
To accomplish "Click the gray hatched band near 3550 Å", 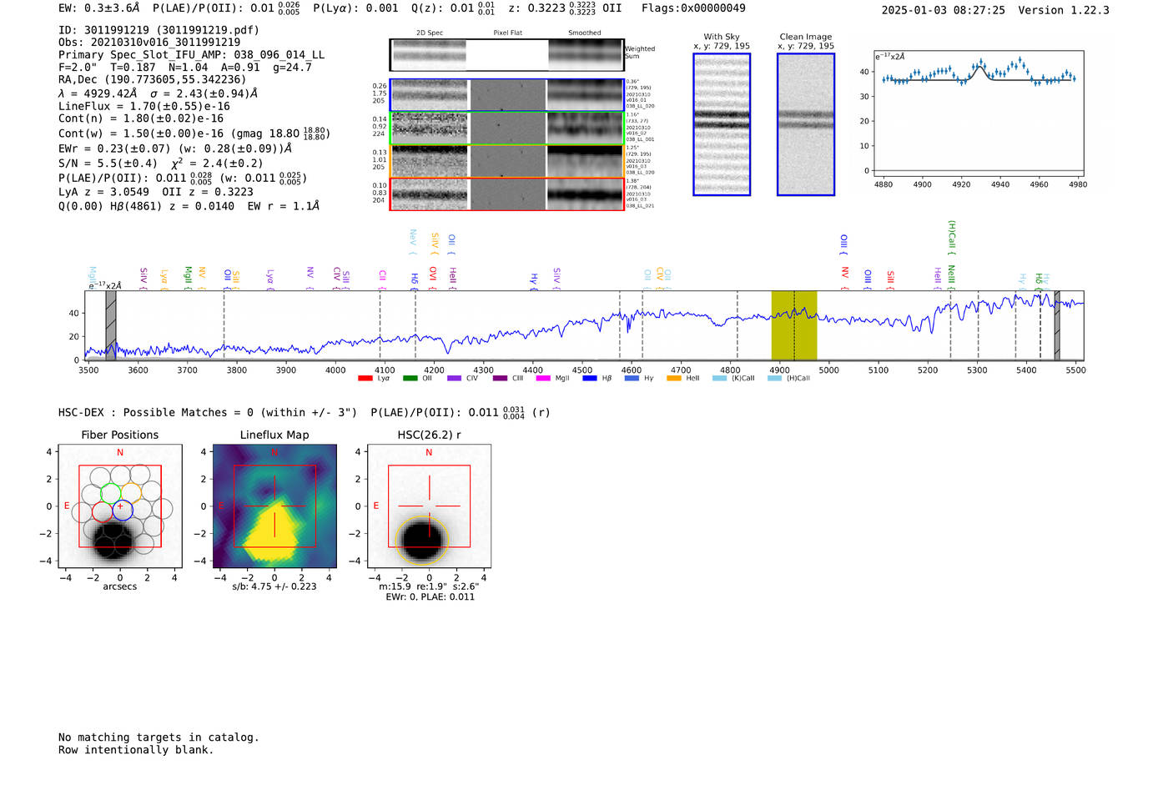I will click(x=111, y=325).
